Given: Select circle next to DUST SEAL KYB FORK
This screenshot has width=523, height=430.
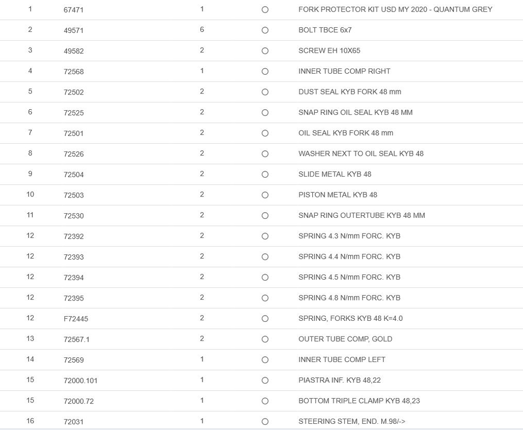Looking at the screenshot, I should [x=265, y=92].
